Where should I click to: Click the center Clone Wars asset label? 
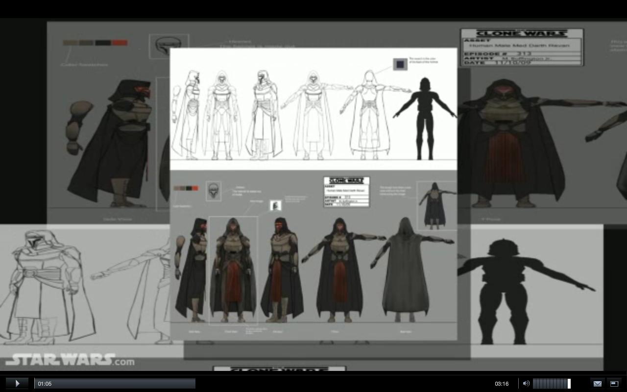tap(346, 192)
